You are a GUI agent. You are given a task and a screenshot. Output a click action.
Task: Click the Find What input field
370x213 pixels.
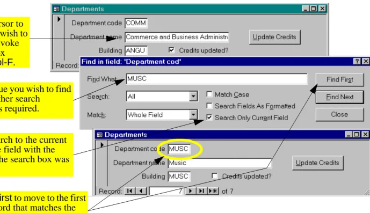tap(217, 78)
